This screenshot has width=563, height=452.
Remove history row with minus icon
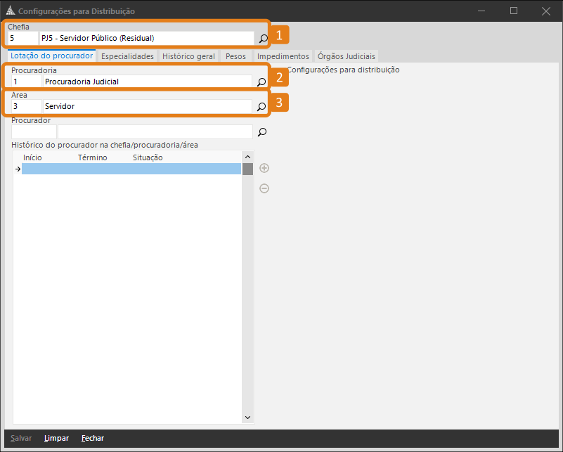[x=264, y=188]
